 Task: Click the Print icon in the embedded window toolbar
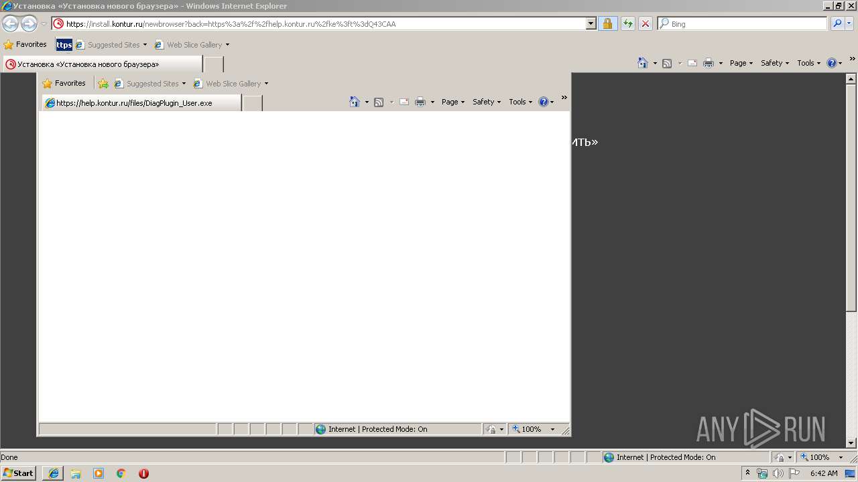coord(420,102)
